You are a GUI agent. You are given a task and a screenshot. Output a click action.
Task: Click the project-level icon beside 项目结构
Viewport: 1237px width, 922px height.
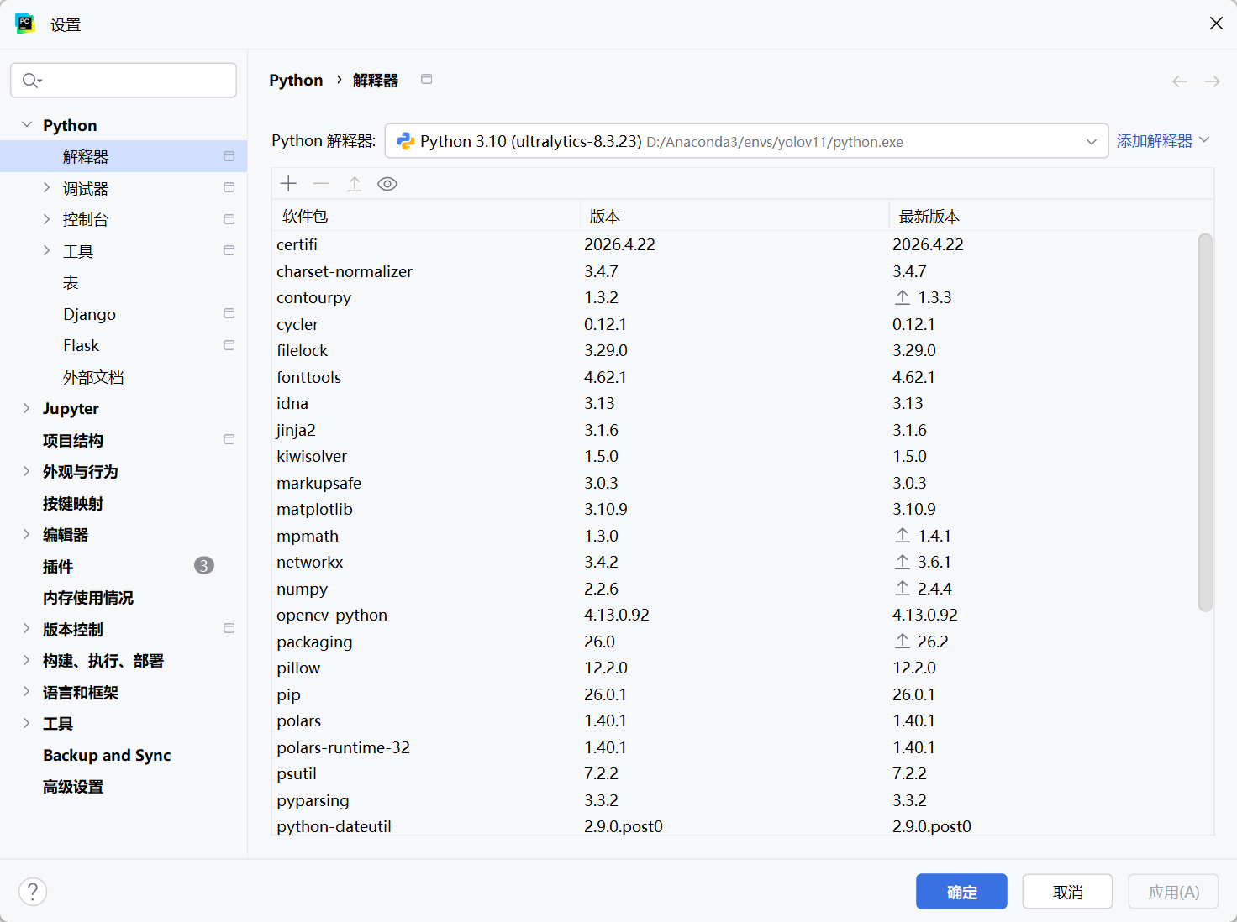point(229,440)
